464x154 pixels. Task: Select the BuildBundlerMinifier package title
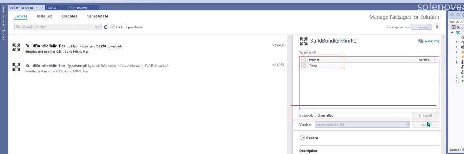pos(45,46)
